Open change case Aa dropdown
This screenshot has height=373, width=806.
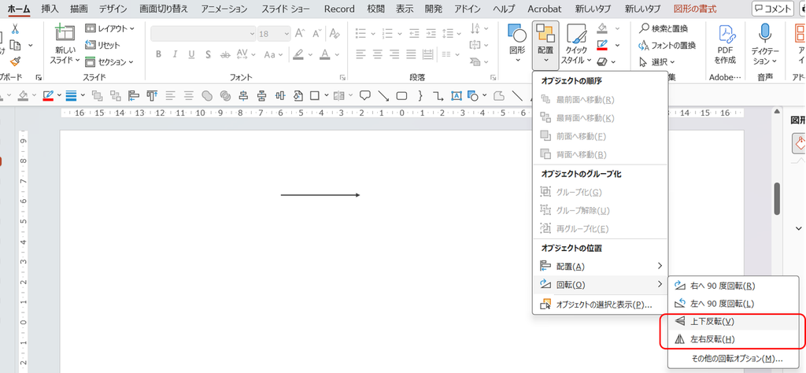(272, 54)
